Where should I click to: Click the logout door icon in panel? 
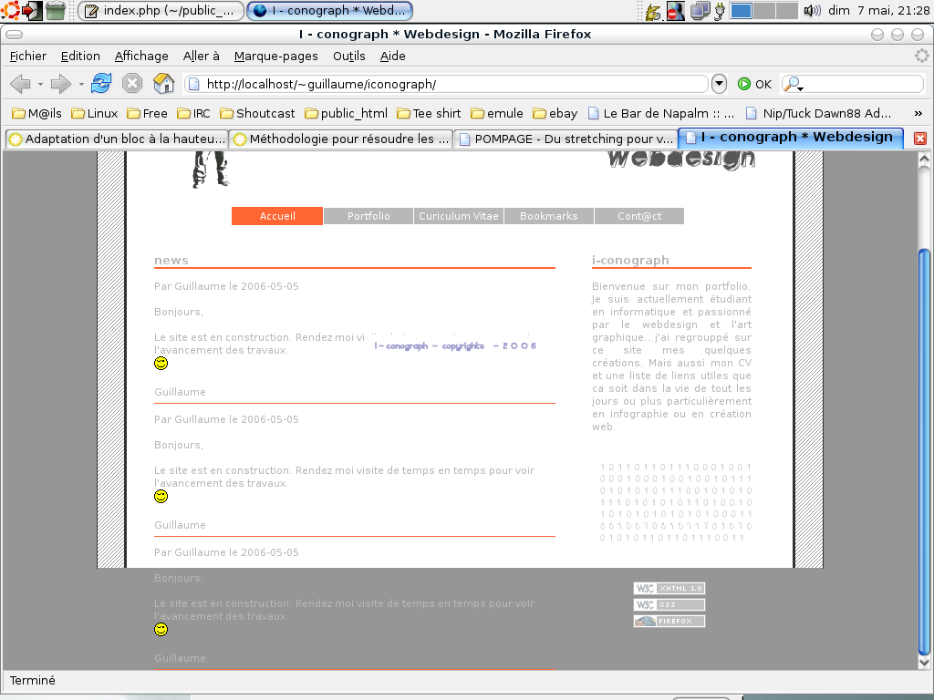32,11
